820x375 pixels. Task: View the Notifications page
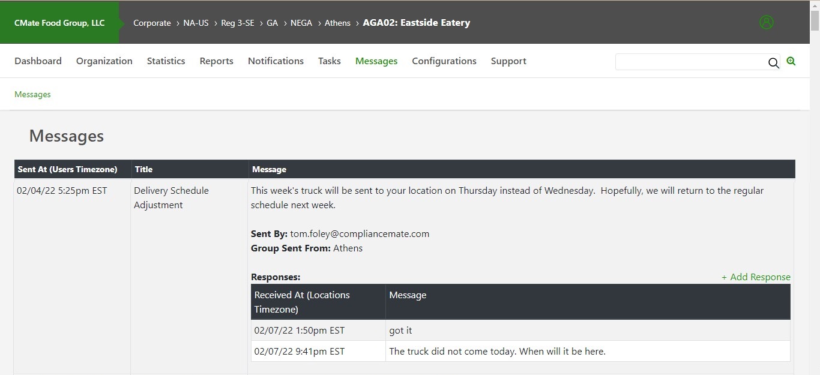click(276, 61)
